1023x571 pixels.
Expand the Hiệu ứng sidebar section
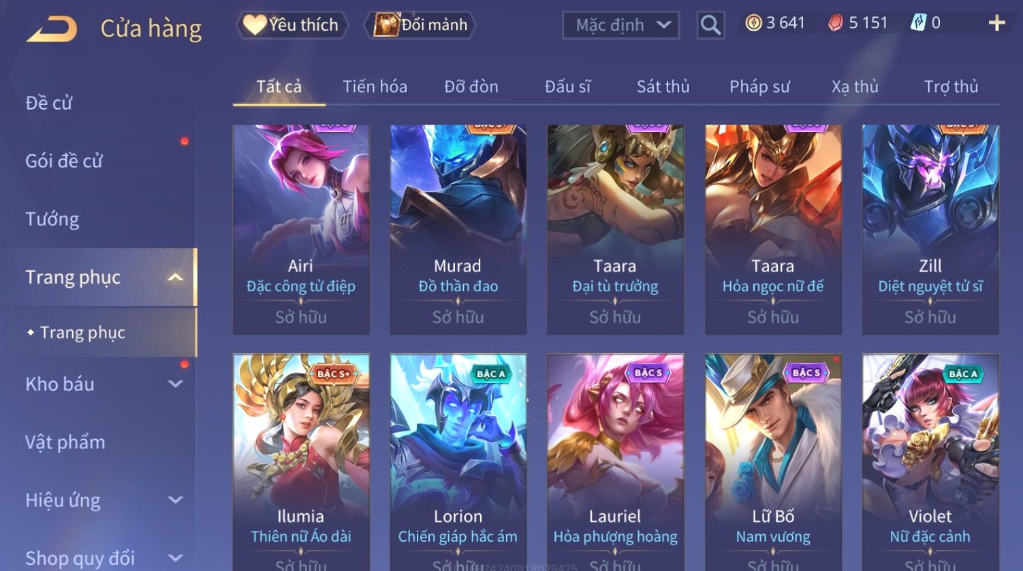[175, 500]
